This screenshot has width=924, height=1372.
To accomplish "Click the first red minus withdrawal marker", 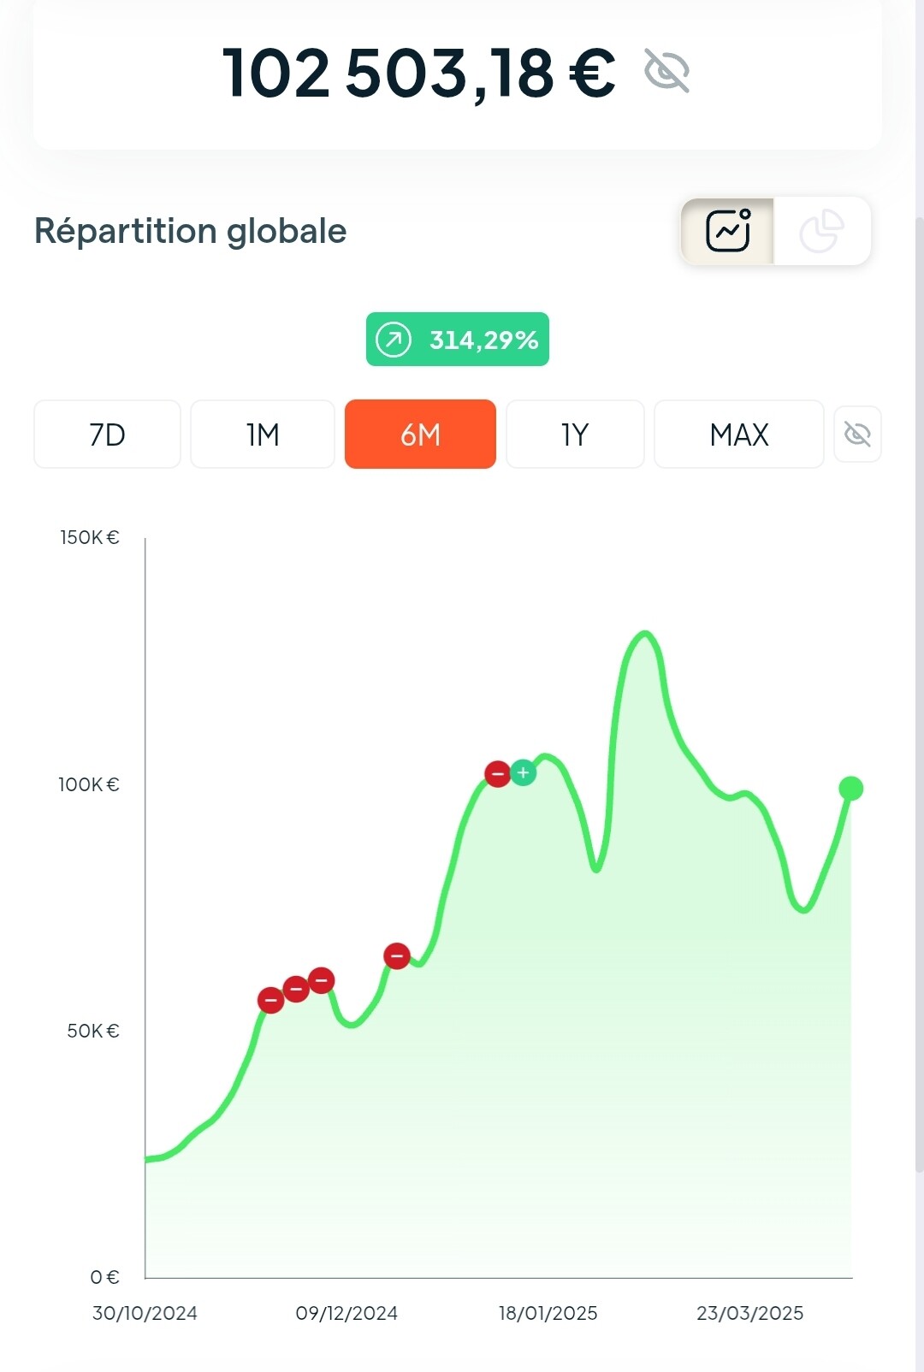I will tap(271, 1000).
